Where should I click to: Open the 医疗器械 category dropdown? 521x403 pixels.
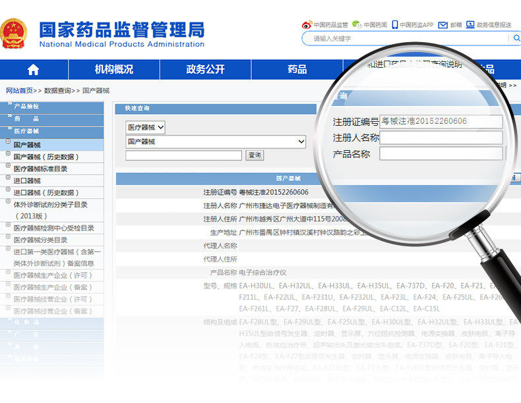pos(145,127)
